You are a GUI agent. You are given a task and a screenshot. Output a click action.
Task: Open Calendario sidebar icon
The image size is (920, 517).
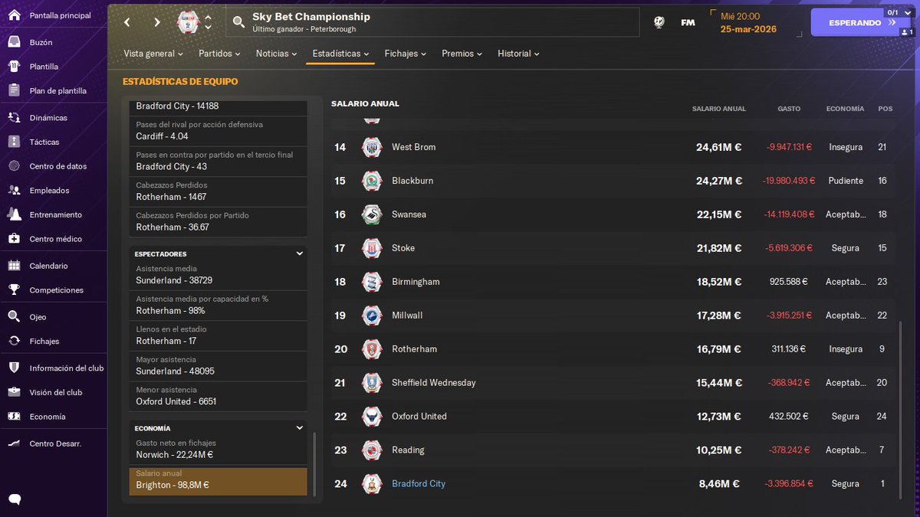(x=14, y=266)
